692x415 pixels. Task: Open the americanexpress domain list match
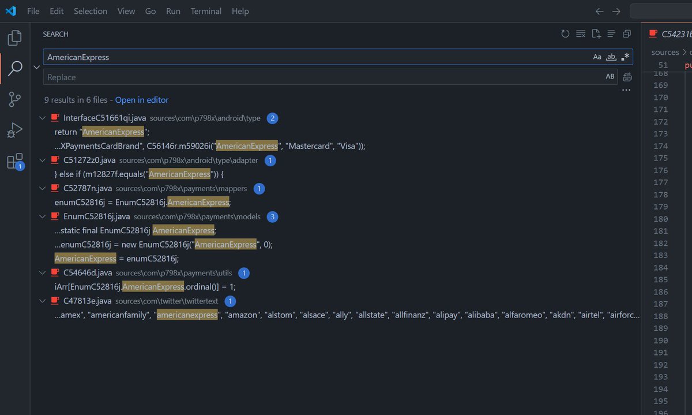click(x=346, y=315)
